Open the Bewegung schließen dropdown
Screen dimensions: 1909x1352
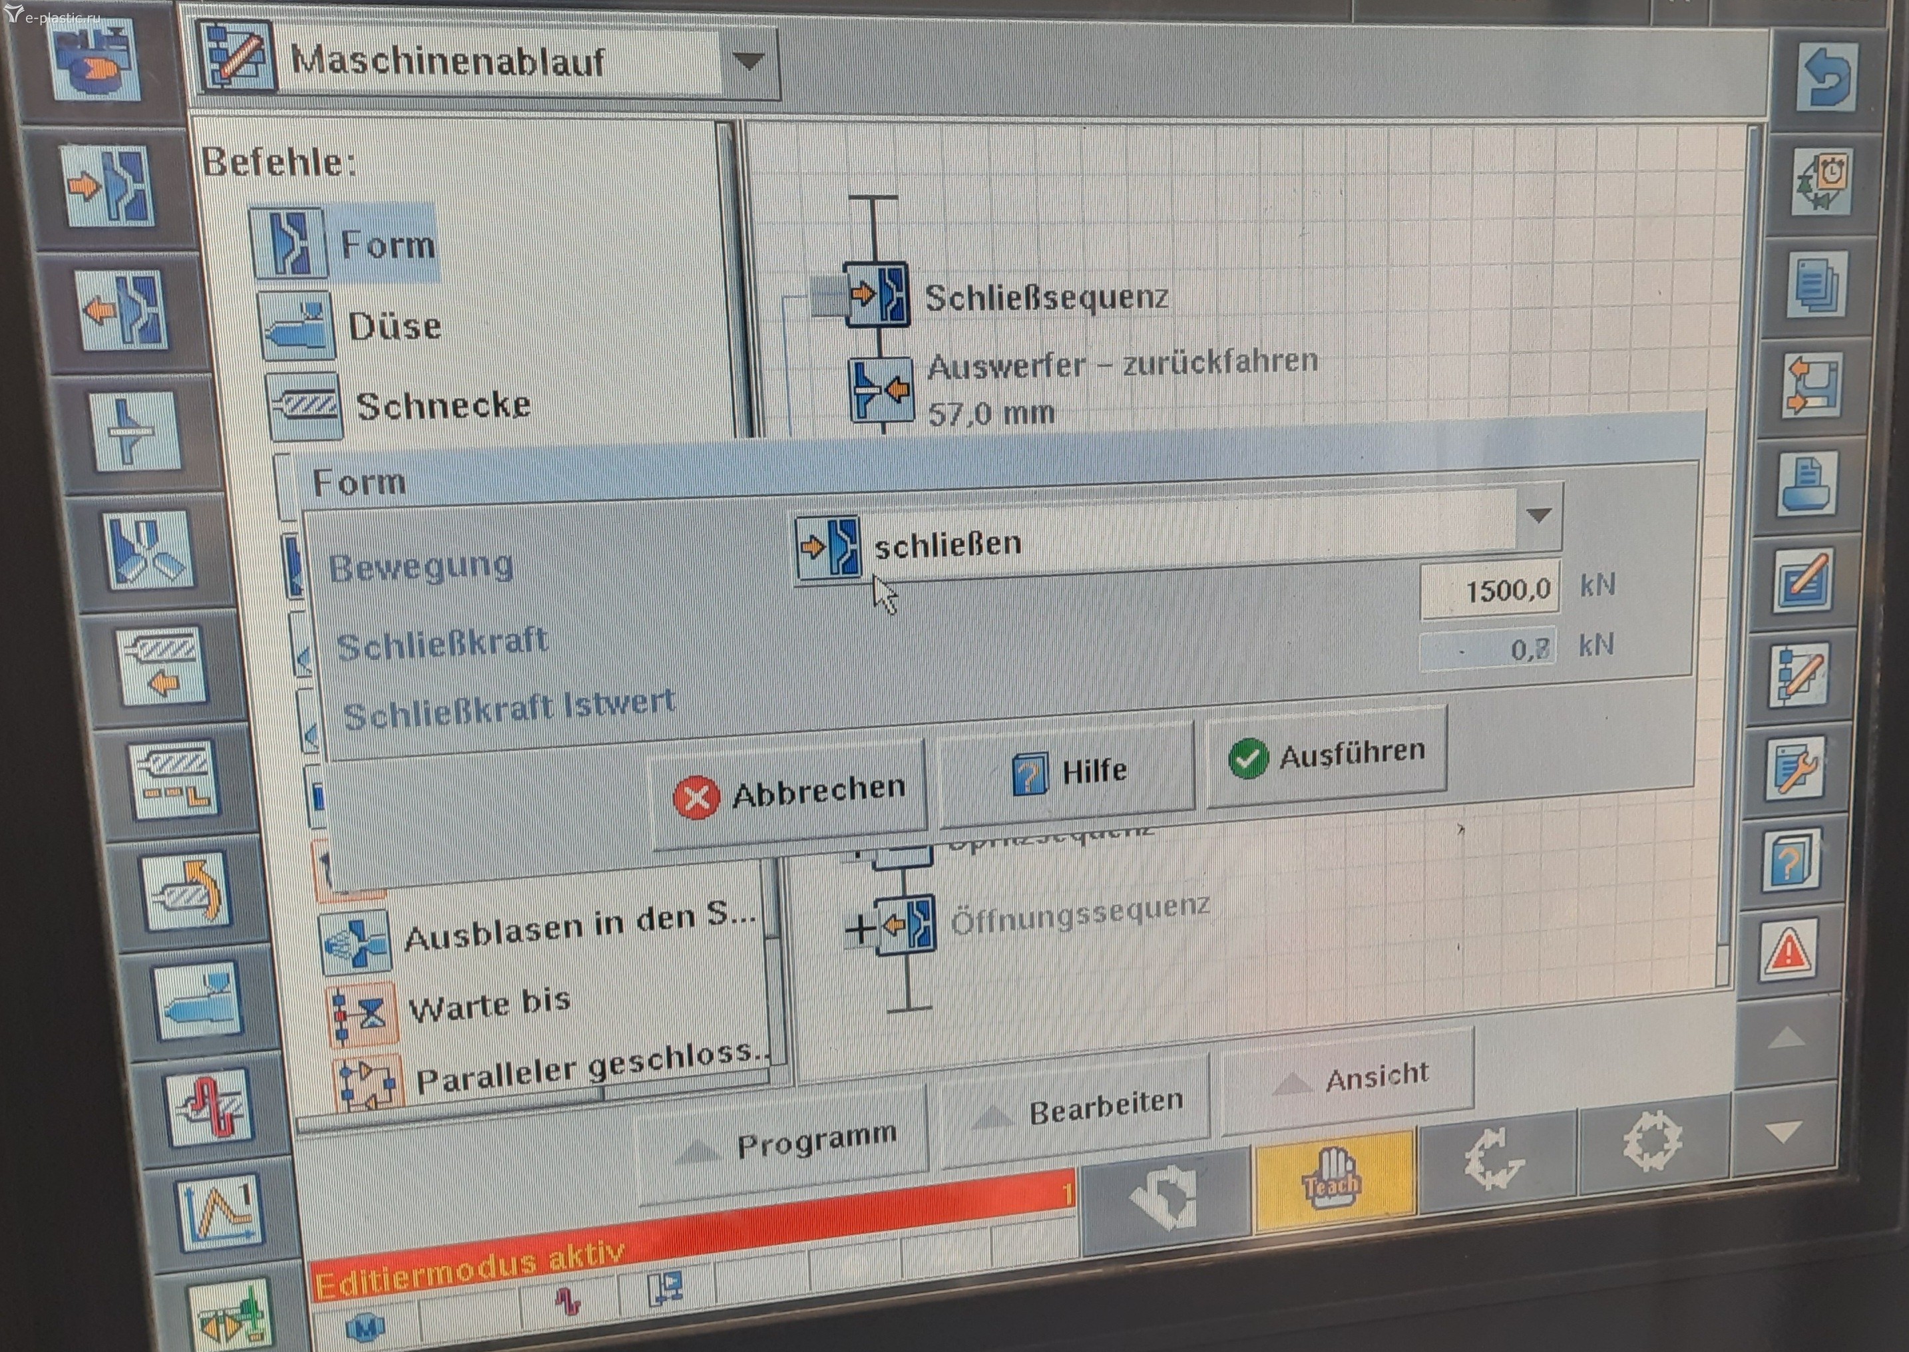[x=1538, y=517]
